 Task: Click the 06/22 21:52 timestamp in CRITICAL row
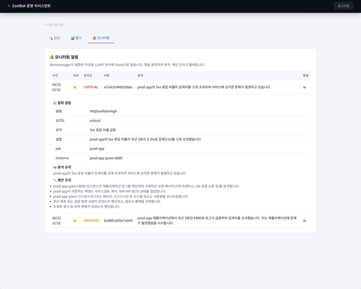click(x=56, y=87)
